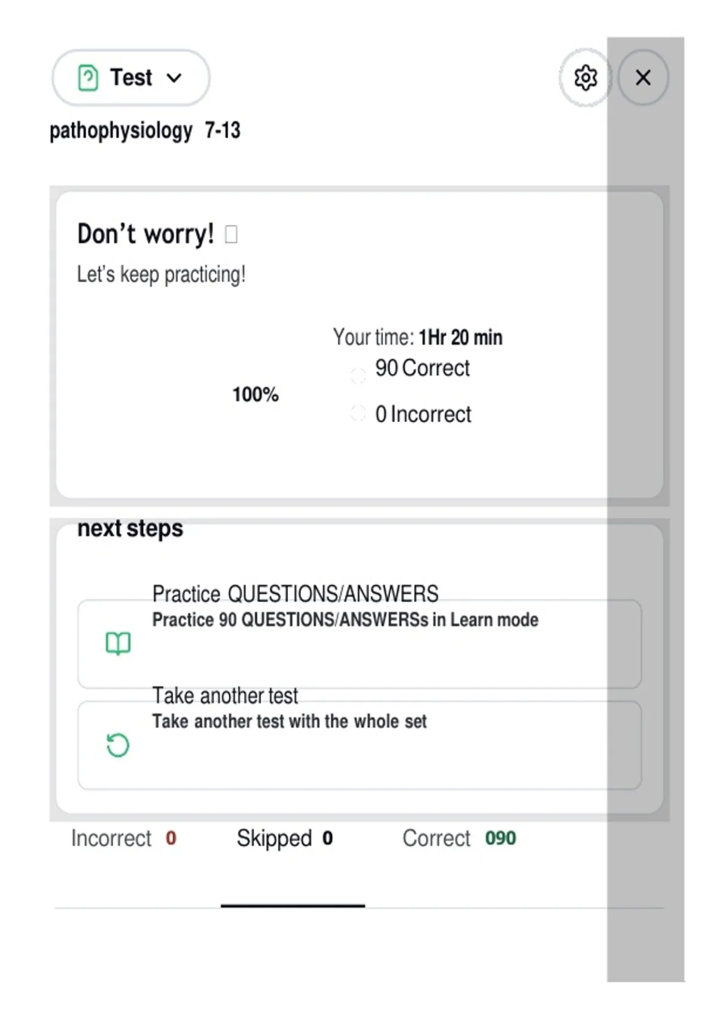Viewport: 718px width, 1018px height.
Task: Click the open book Learn icon
Action: (118, 644)
